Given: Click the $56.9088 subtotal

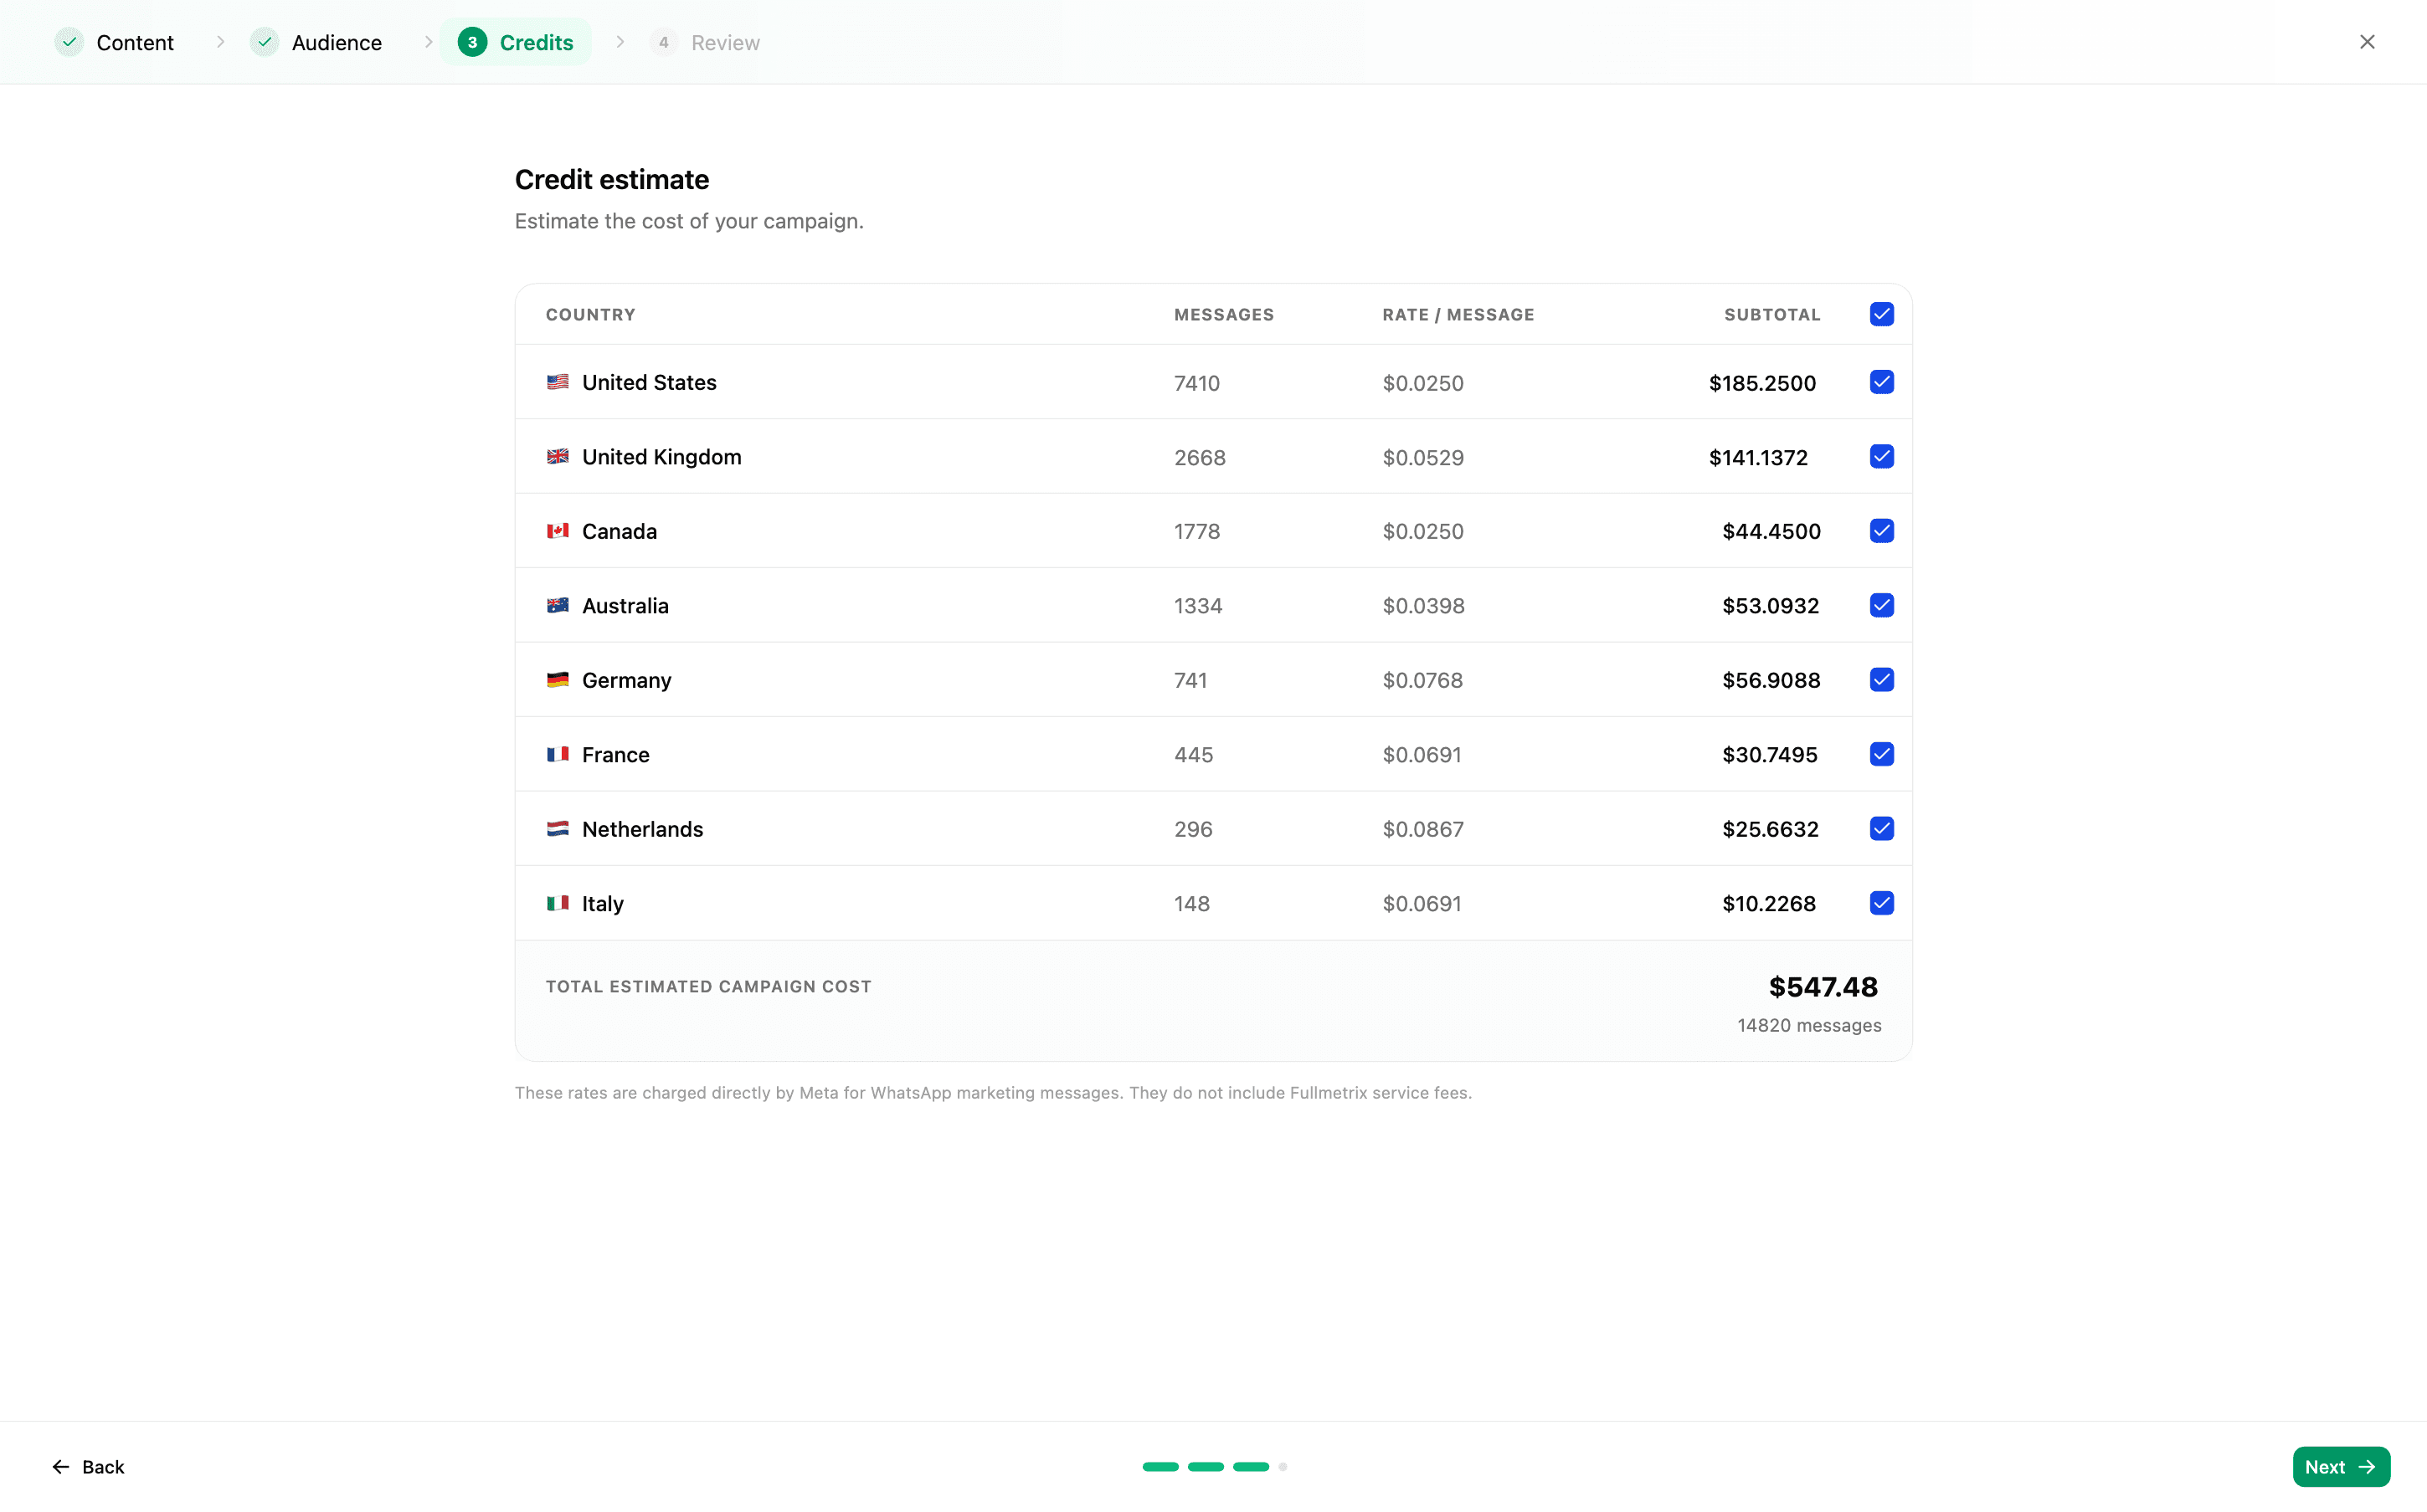Looking at the screenshot, I should [x=1771, y=681].
